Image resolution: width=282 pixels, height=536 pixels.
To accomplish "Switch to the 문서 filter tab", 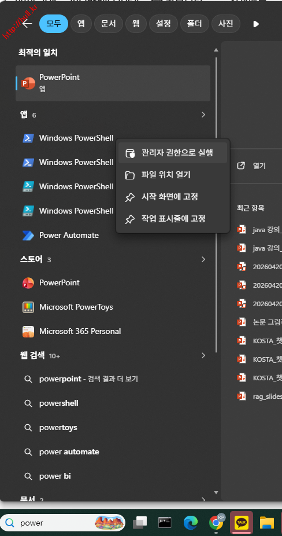I will 108,24.
